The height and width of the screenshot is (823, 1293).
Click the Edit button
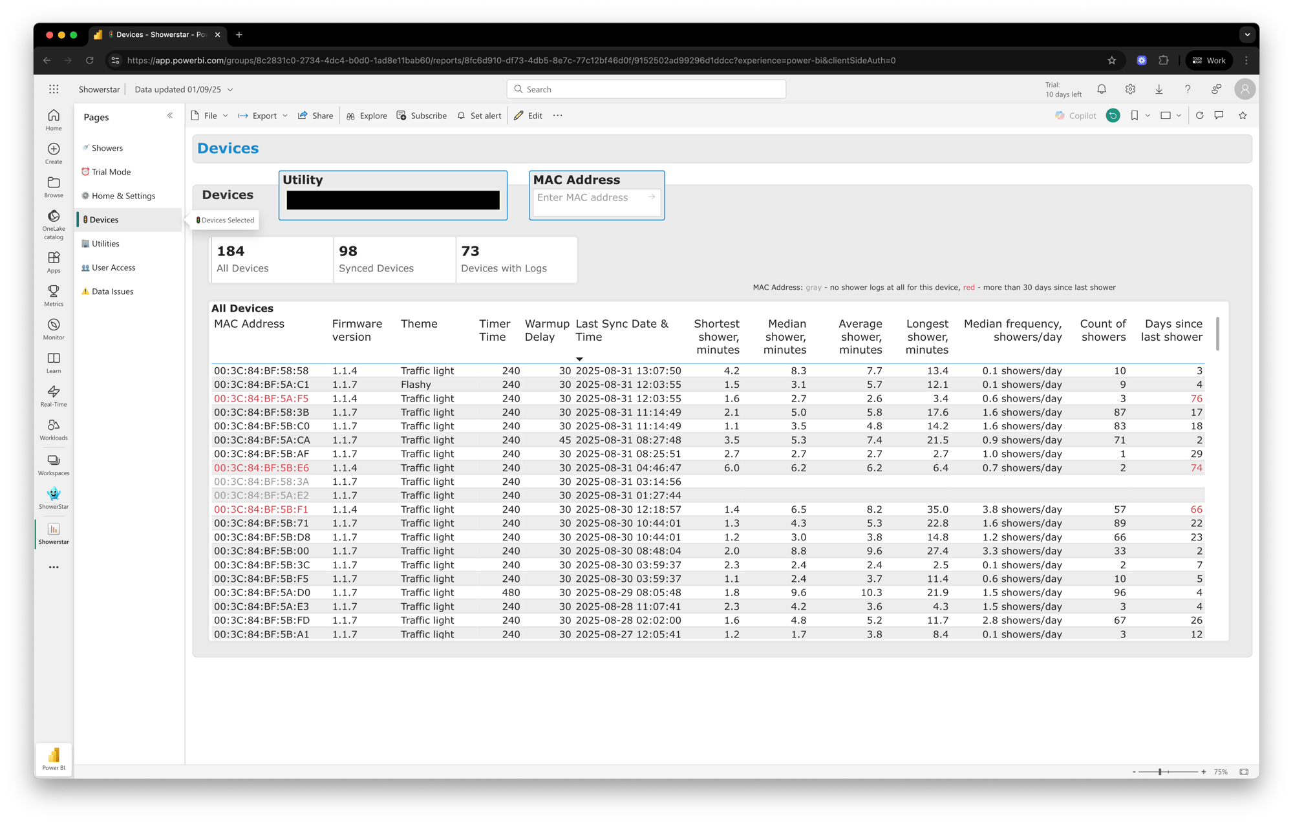(x=528, y=116)
